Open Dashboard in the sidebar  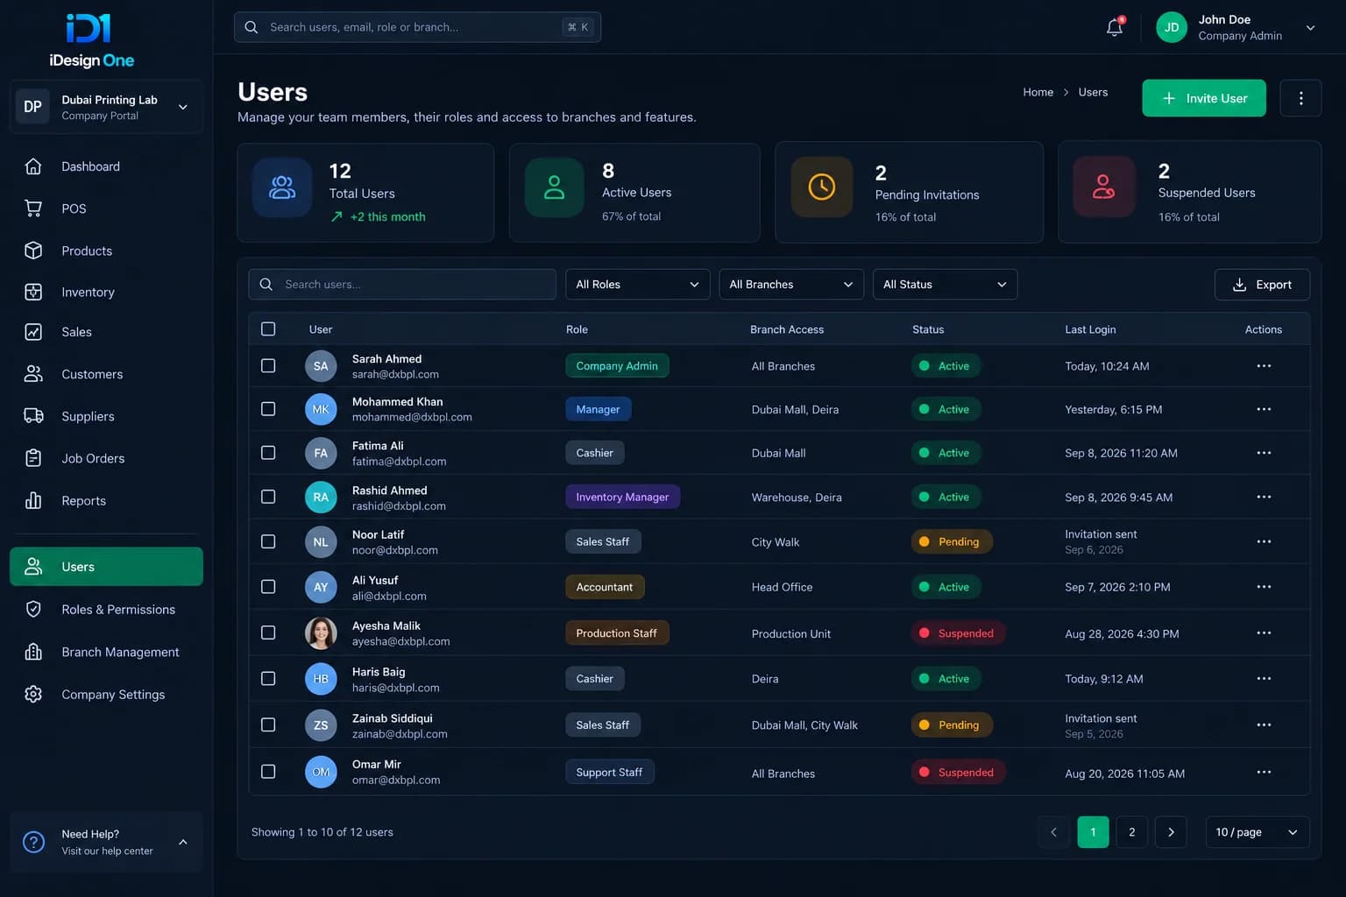tap(106, 166)
